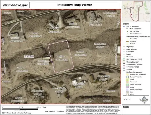Click the 2021 Mohave County copyright notice

17,113
